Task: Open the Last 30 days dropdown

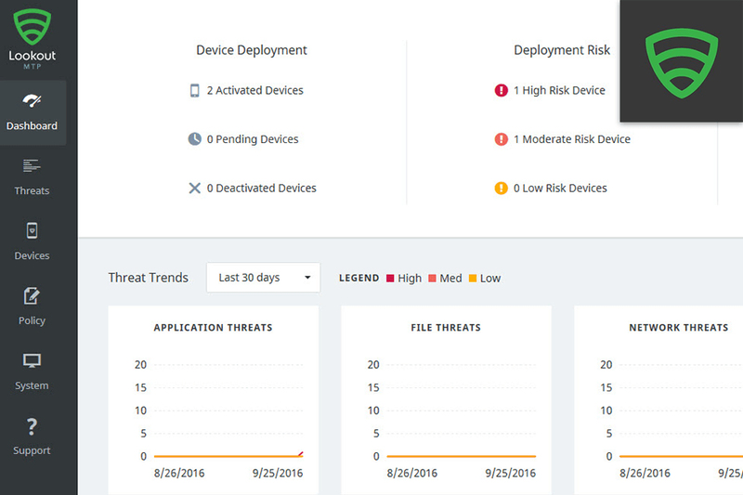Action: pos(264,278)
